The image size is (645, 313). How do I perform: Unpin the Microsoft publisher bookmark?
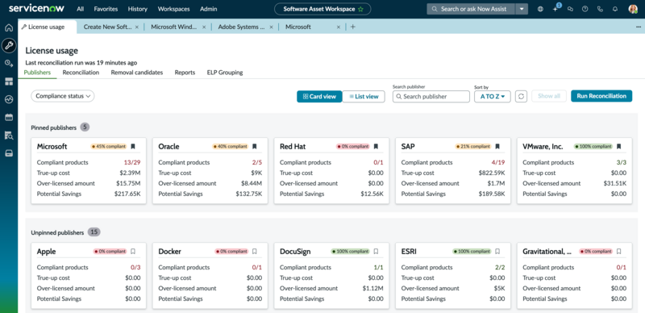click(133, 146)
